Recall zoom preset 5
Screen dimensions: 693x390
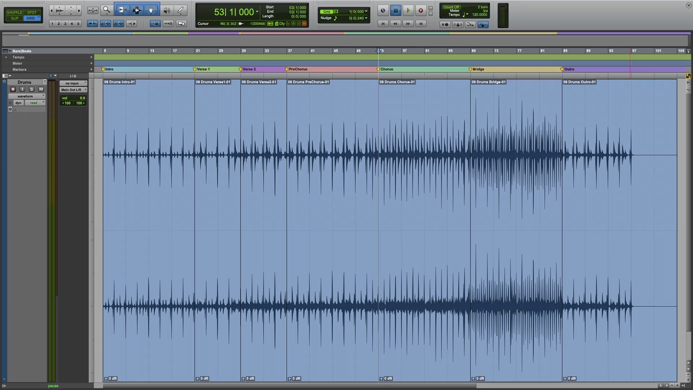78,23
